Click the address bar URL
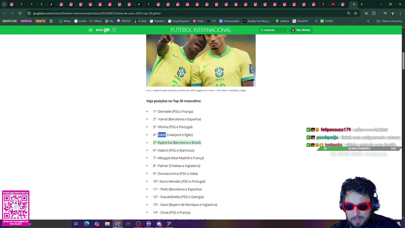 tap(97, 13)
